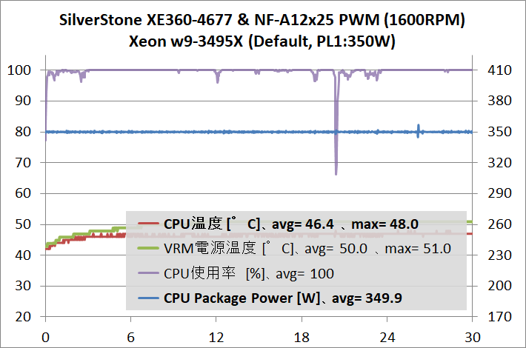The width and height of the screenshot is (526, 348).
Task: Click the purple CPU使用率 legend line swatch
Action: point(148,273)
